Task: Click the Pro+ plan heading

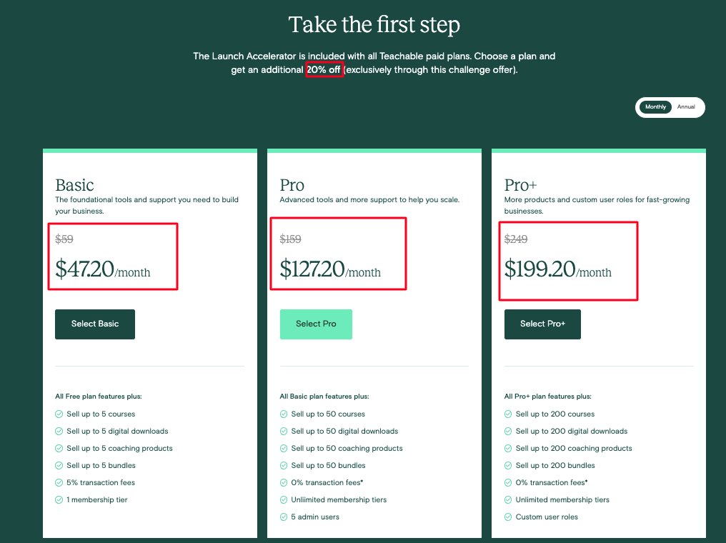Action: [x=521, y=186]
